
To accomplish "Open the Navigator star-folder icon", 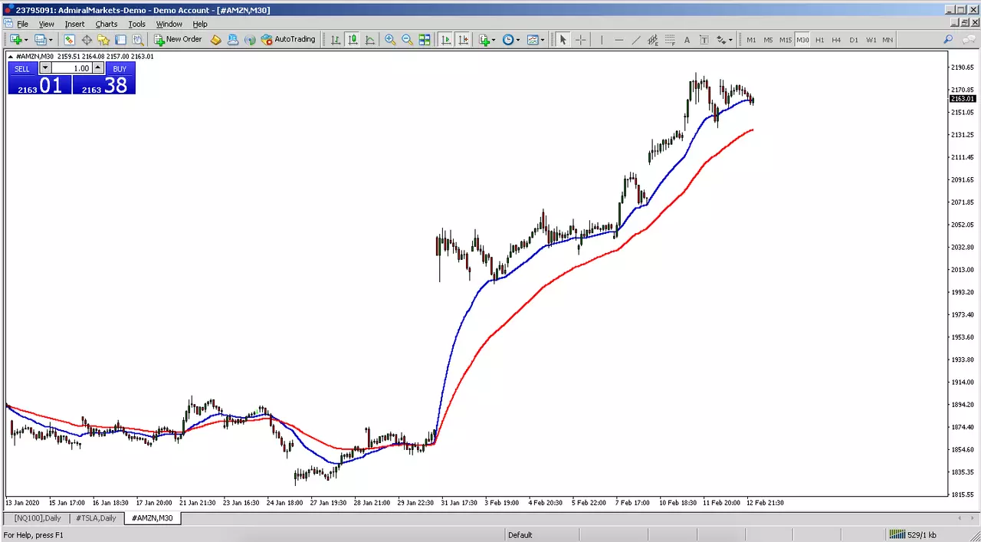I will pos(103,40).
